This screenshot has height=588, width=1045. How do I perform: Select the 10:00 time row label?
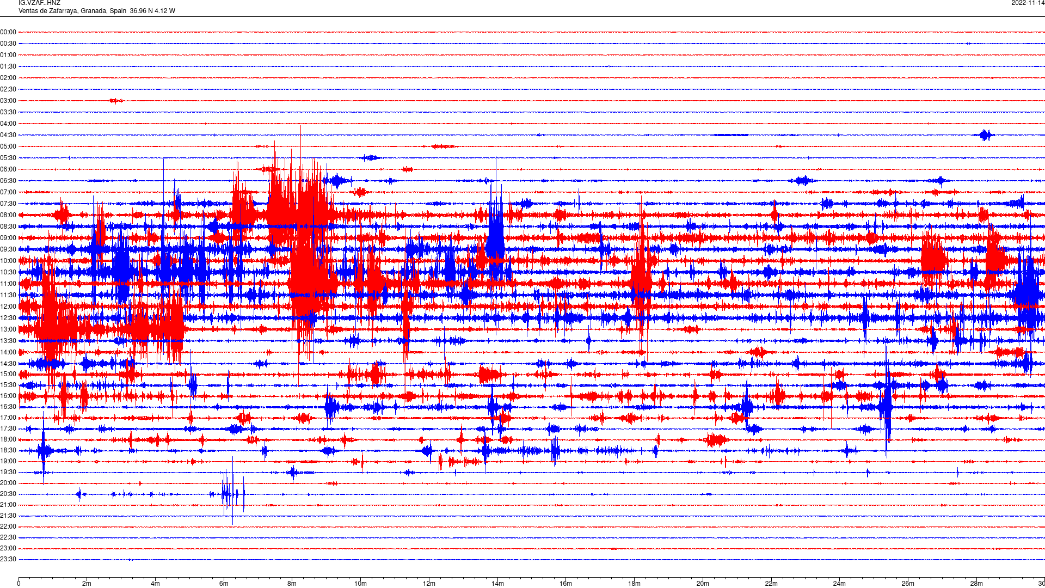8,261
